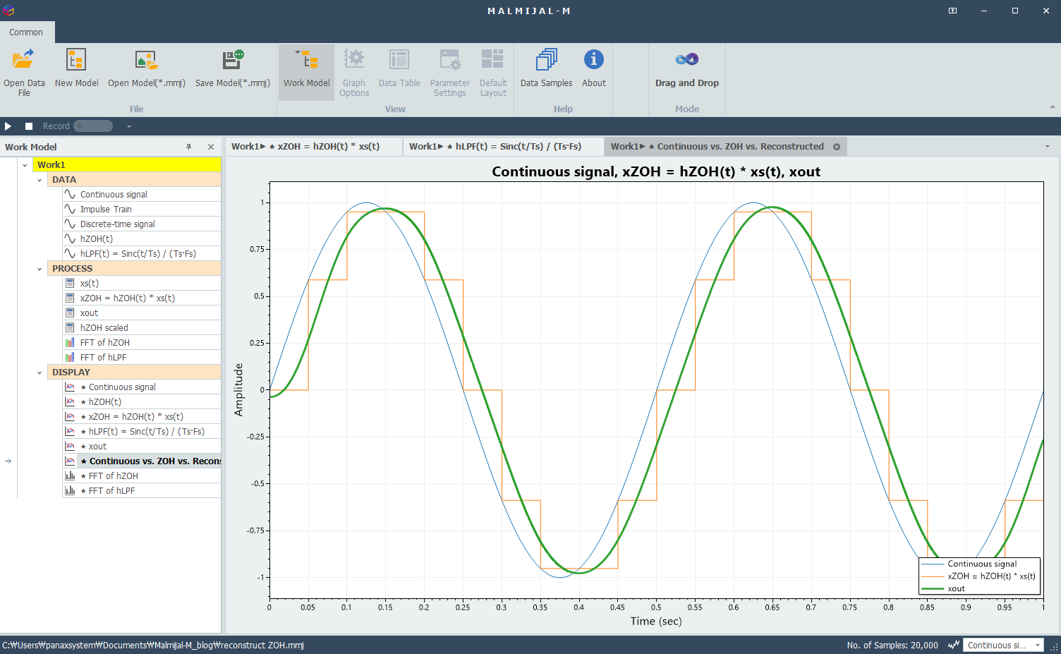Image resolution: width=1061 pixels, height=654 pixels.
Task: Click the graph title text
Action: coord(656,171)
